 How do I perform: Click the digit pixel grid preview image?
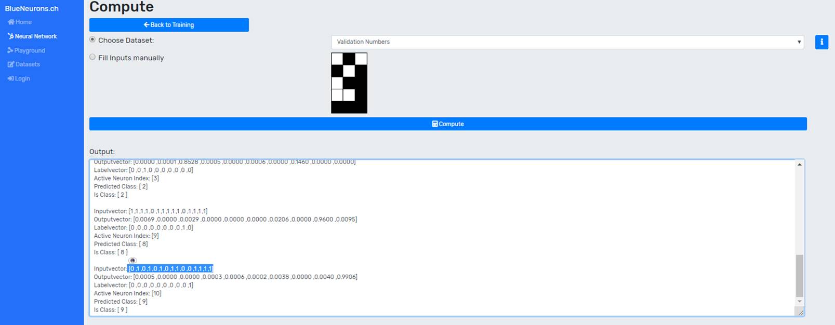(349, 83)
